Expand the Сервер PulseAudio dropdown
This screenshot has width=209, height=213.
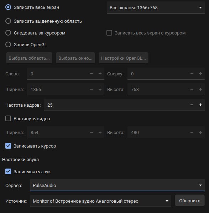[117, 185]
